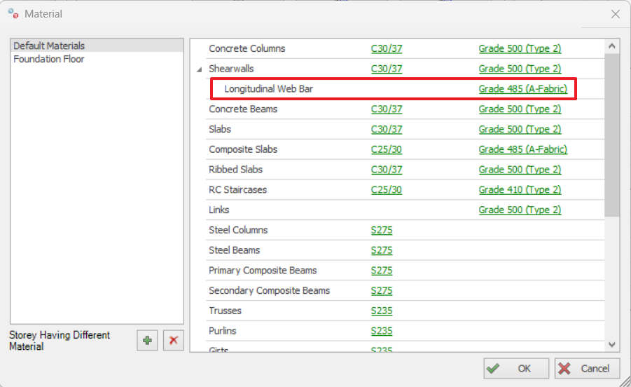Click Grade 485 (A-Fabric) for Composite Slabs
The image size is (631, 387).
point(522,149)
